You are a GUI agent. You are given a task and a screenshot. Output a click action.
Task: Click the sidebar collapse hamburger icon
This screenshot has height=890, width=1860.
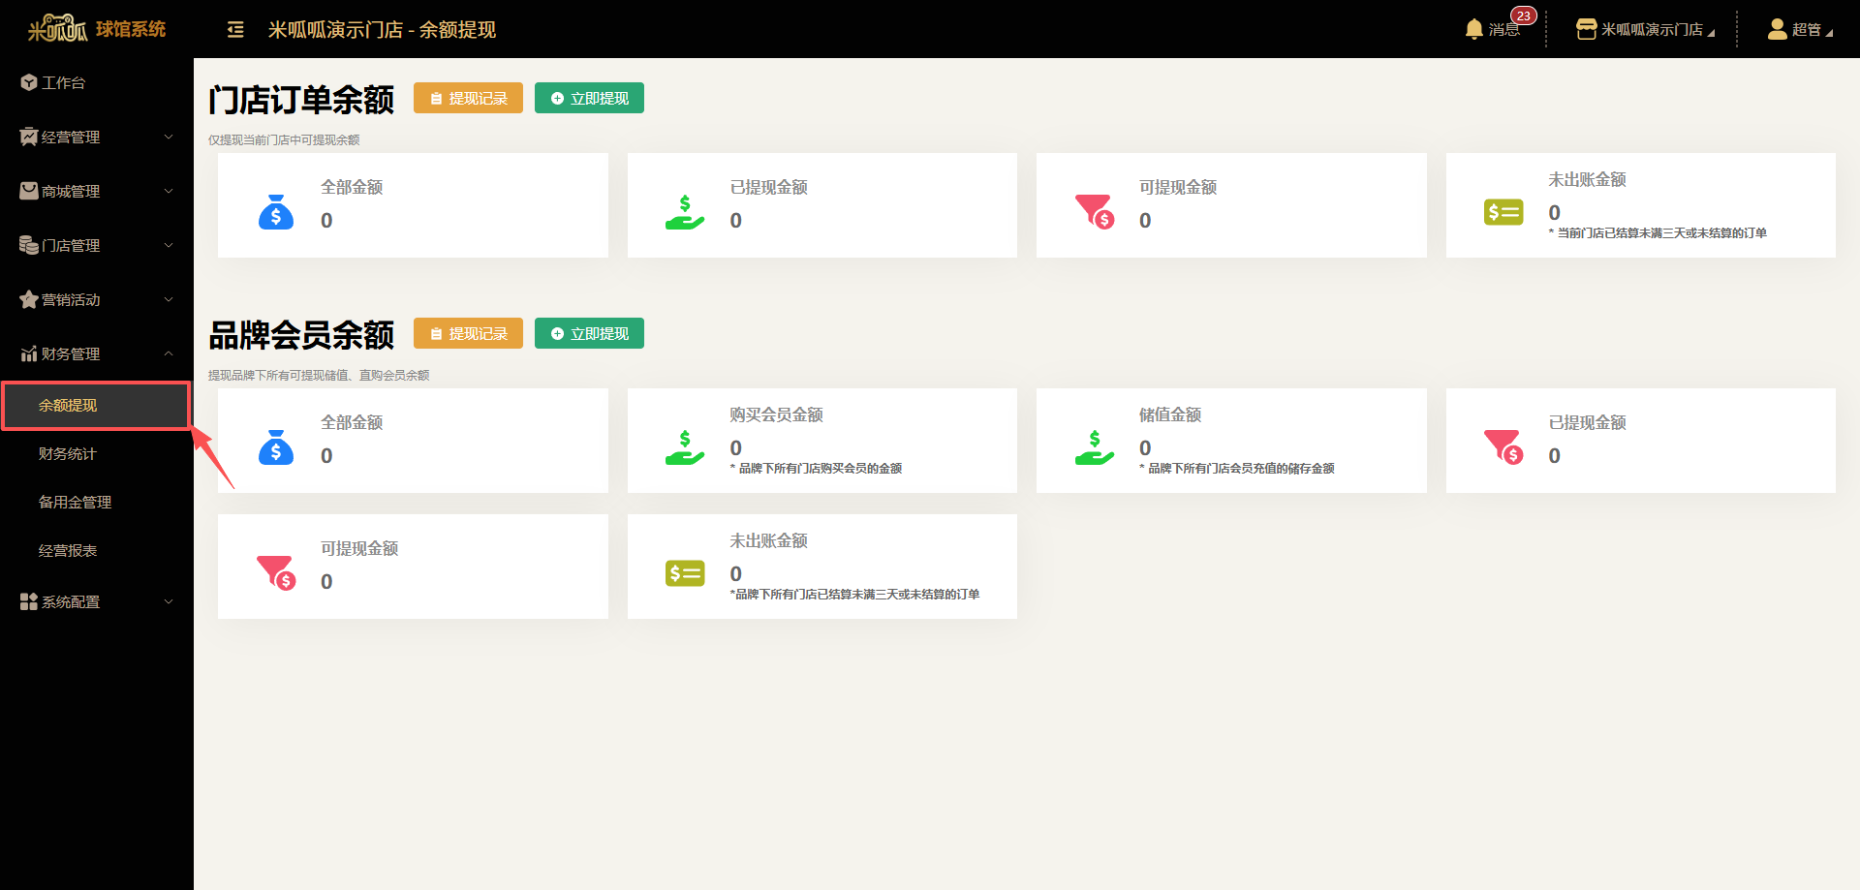(235, 30)
